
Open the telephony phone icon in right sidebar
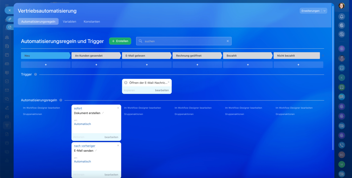click(342, 145)
